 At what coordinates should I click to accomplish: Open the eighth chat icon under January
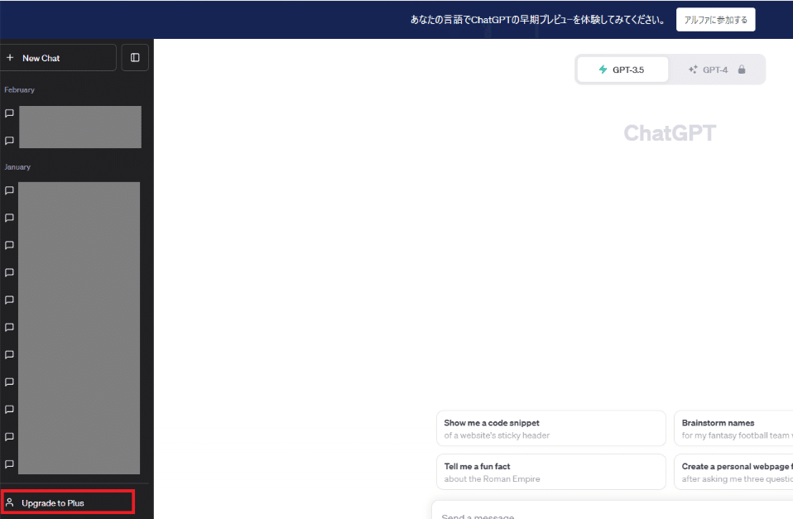coord(9,382)
